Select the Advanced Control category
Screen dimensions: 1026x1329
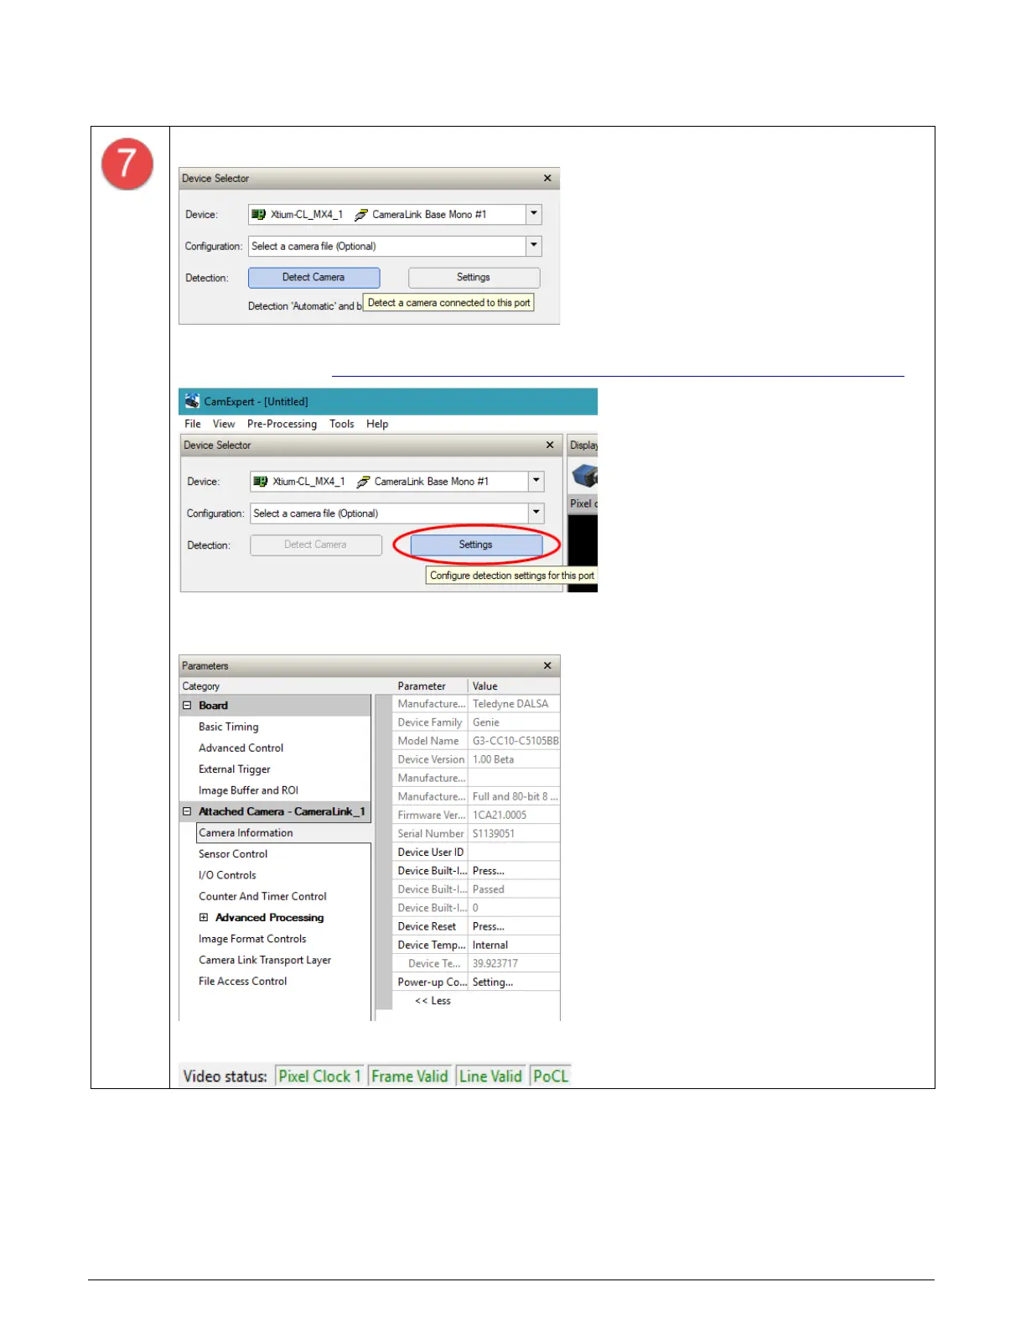point(241,748)
